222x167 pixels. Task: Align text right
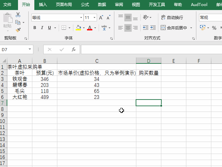(135, 28)
